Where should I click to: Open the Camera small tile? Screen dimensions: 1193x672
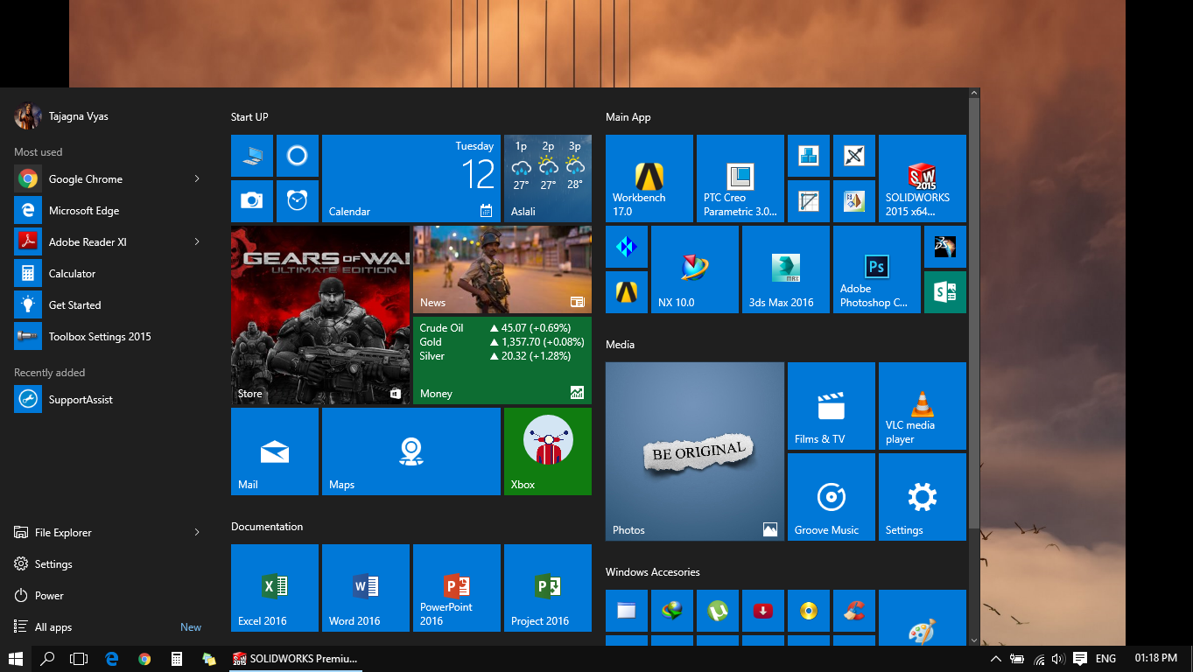click(252, 201)
